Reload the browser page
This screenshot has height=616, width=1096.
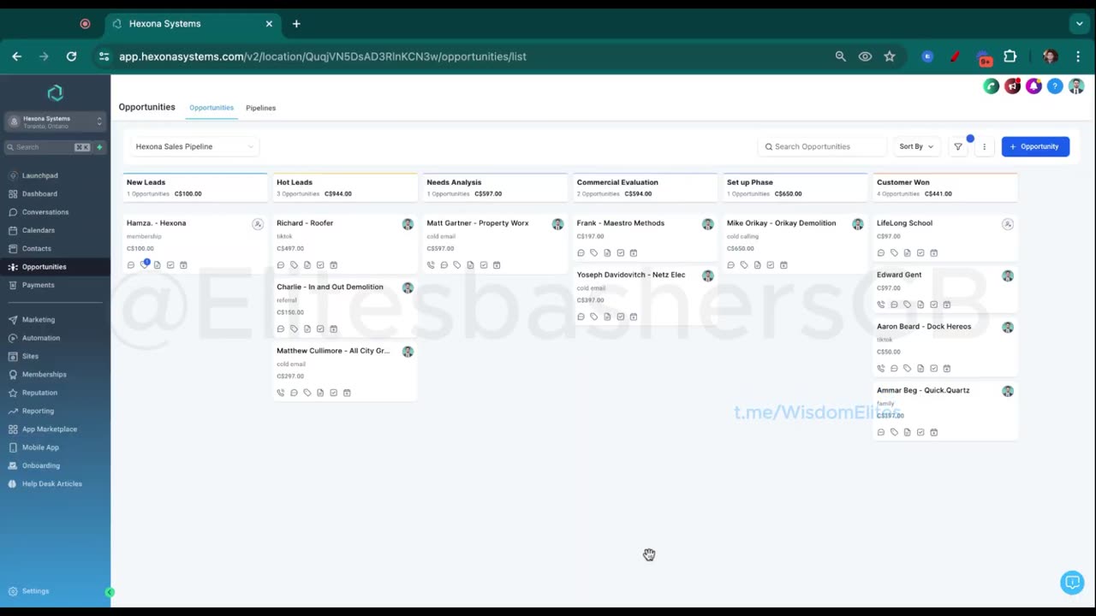[x=71, y=56]
